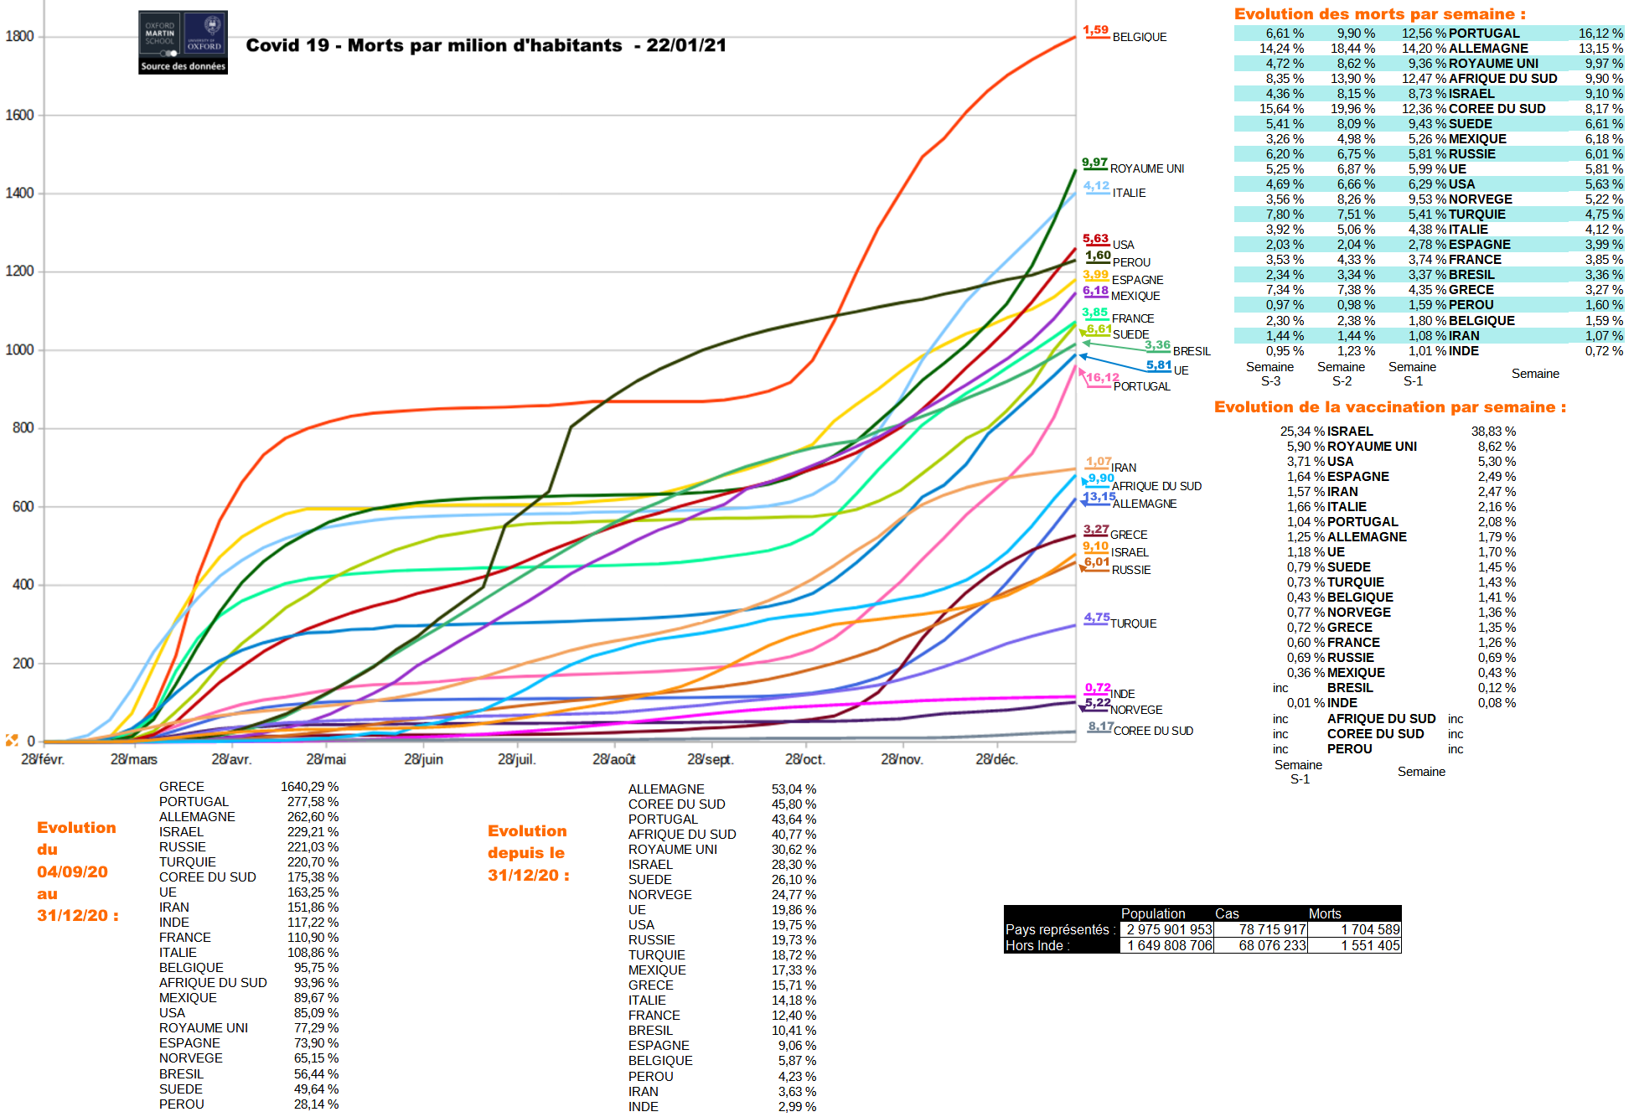This screenshot has width=1634, height=1117.
Task: Click the Oxford Martin School source logo
Action: coord(160,34)
